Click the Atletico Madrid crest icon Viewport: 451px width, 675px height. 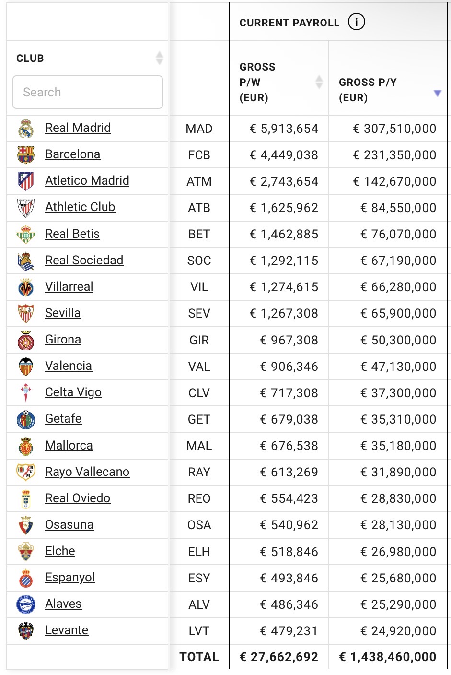(x=26, y=181)
